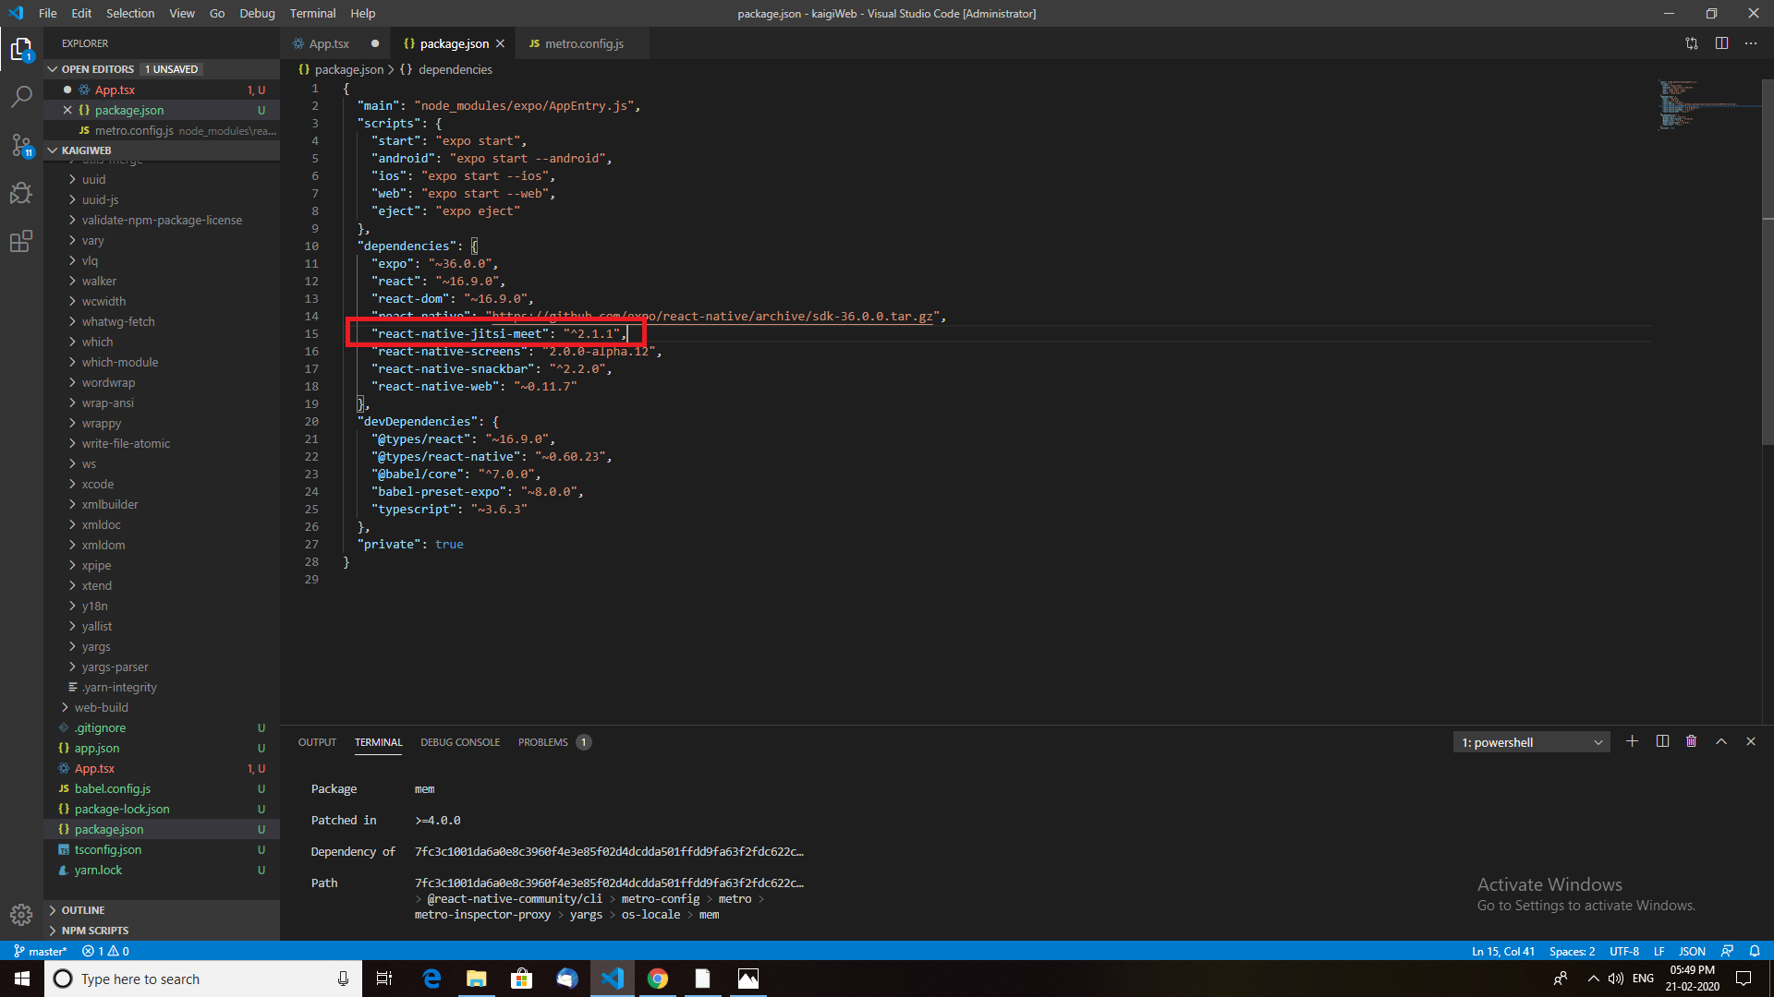Switch to the PROBLEMS panel tab
Screen dimensions: 1774x997
click(x=543, y=742)
